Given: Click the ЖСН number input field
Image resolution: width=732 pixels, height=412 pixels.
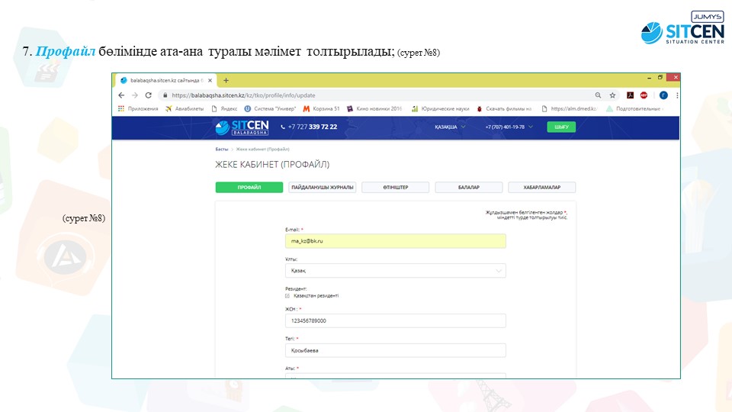Looking at the screenshot, I should 395,321.
